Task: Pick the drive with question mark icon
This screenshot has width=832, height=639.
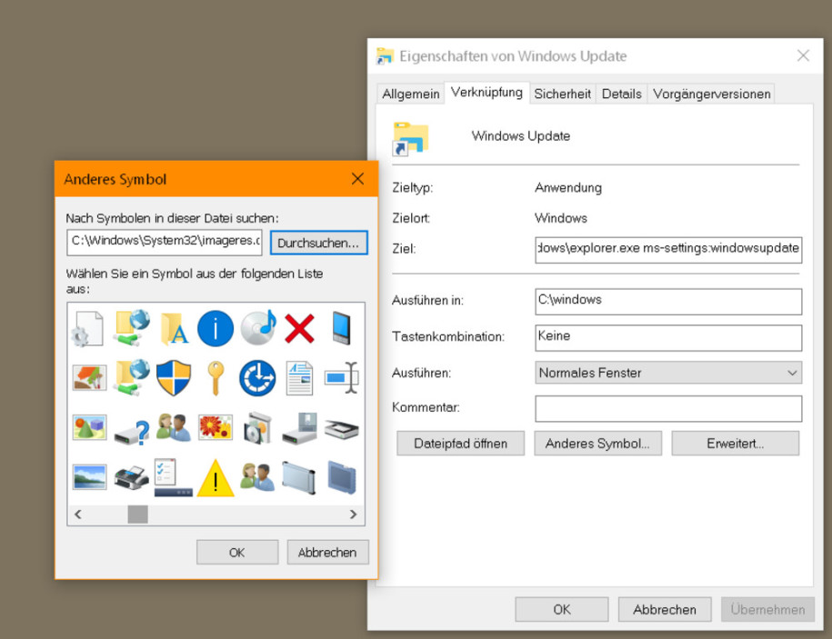Action: coord(132,431)
